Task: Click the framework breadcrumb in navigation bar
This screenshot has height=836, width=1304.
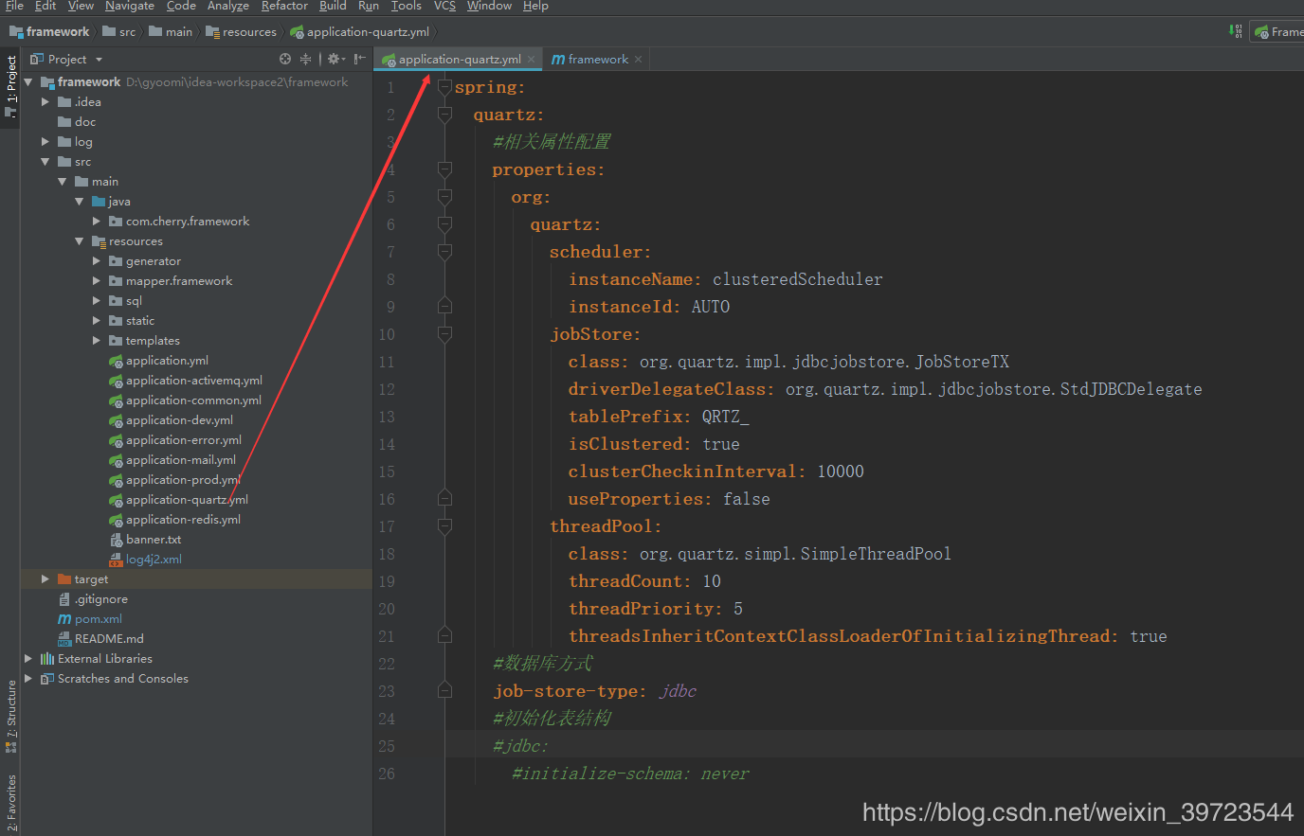Action: click(x=49, y=31)
